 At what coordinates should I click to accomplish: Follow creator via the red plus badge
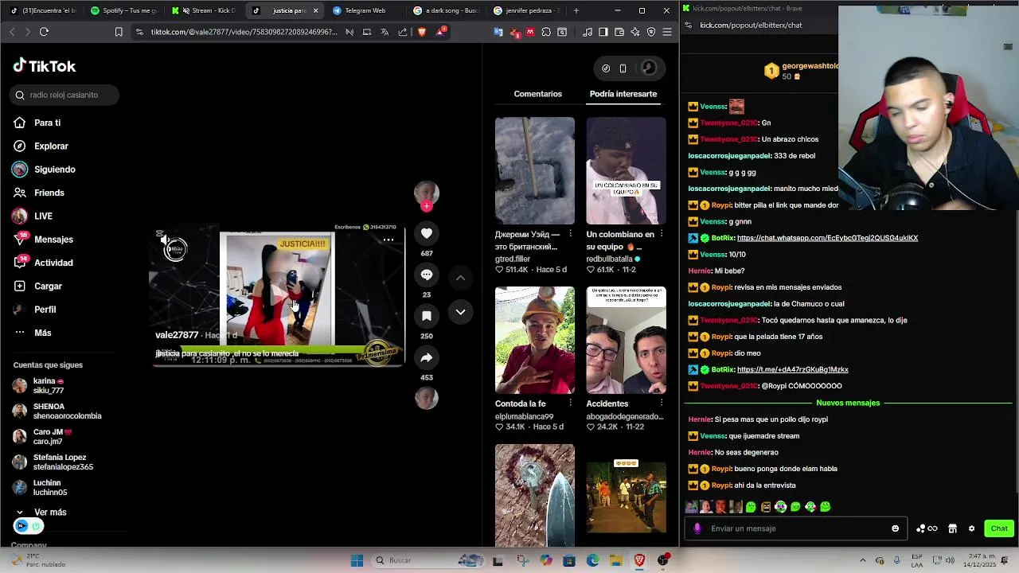pos(427,206)
